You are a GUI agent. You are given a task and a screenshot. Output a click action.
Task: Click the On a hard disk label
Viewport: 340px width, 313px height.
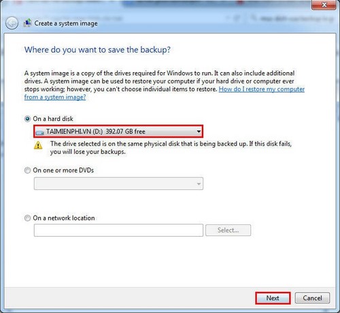click(x=53, y=119)
